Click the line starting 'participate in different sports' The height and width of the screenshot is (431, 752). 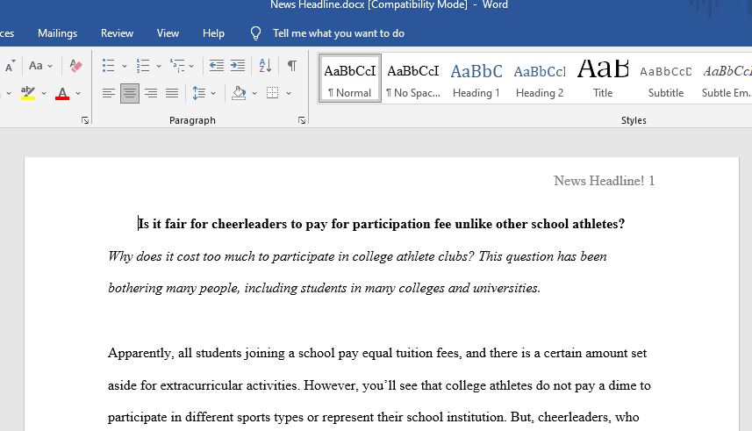(374, 417)
